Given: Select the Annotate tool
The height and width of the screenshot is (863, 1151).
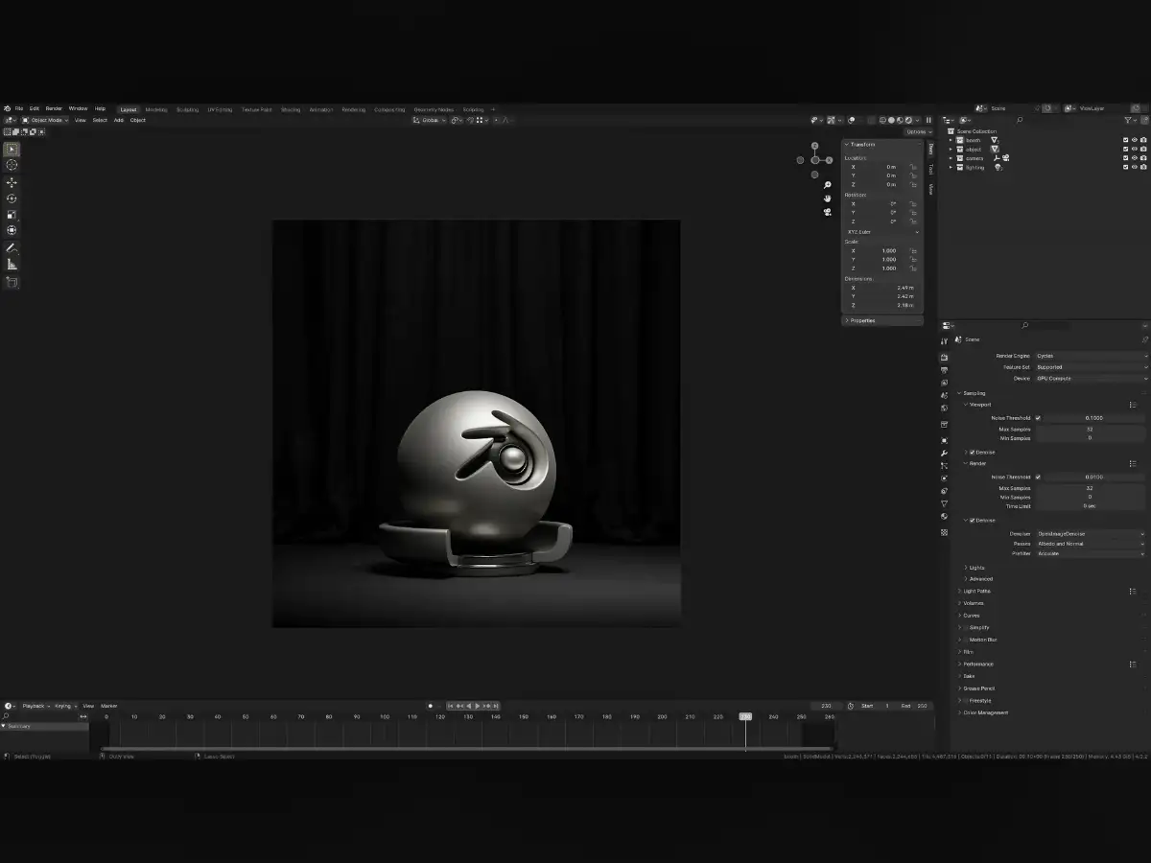Looking at the screenshot, I should (x=12, y=247).
